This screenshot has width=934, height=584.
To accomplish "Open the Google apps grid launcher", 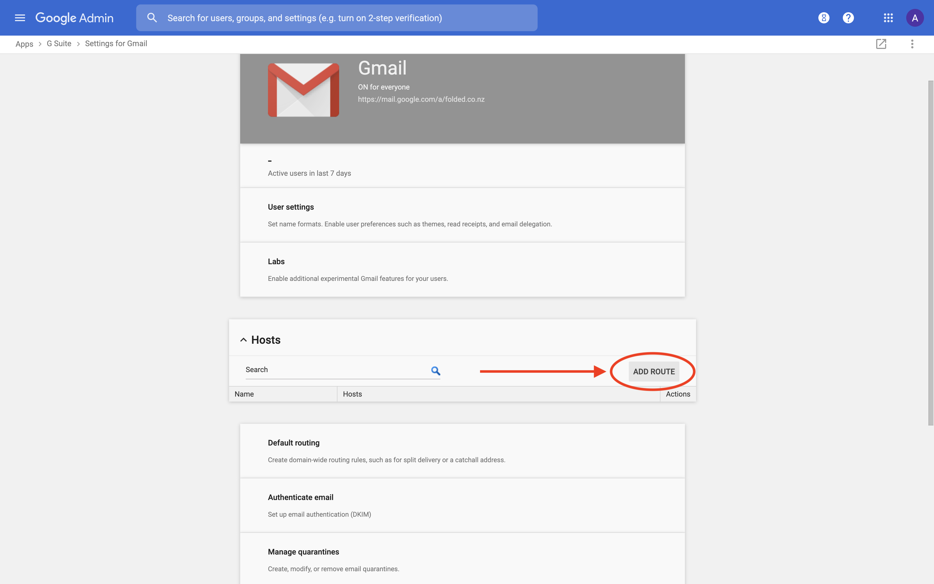I will 888,18.
